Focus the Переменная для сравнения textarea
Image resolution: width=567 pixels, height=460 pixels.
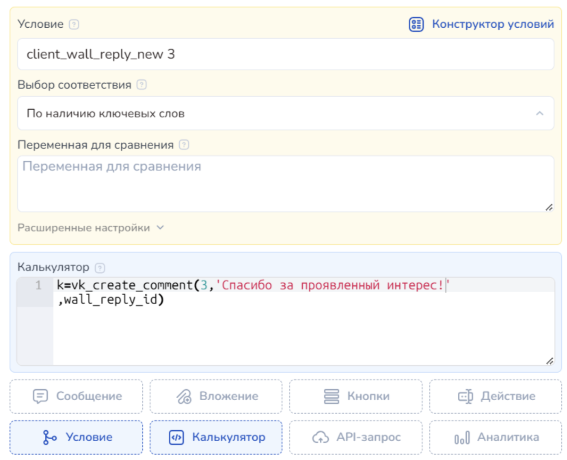tap(285, 183)
